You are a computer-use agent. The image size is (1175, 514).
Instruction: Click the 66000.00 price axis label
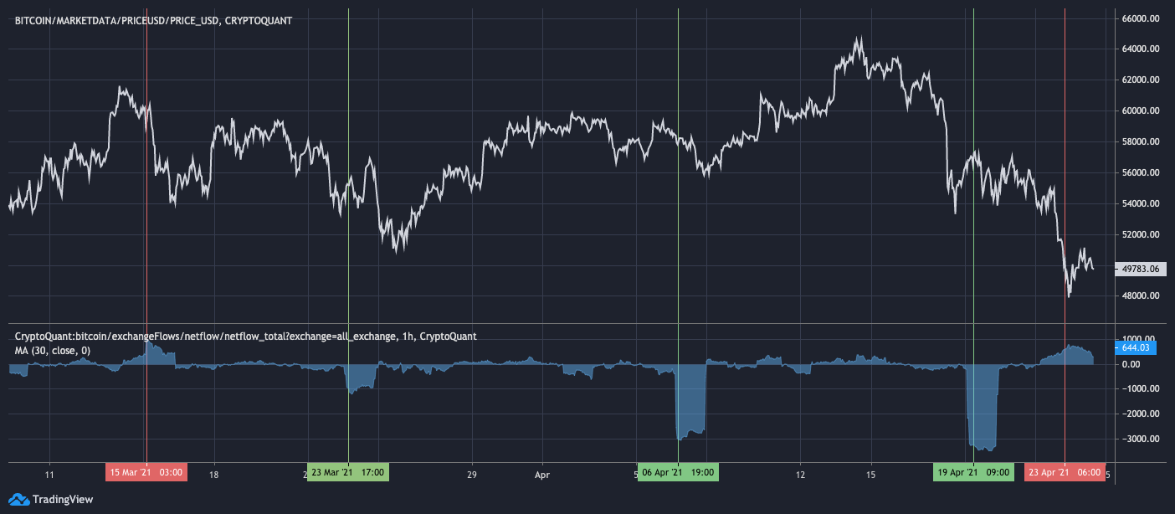(x=1140, y=18)
